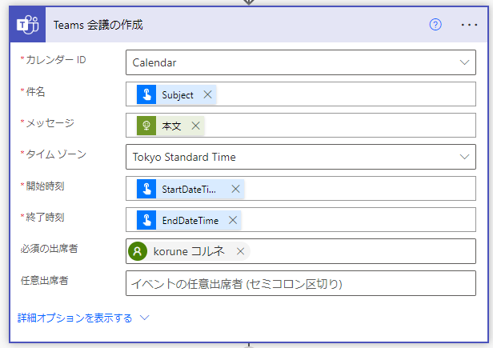Open the Tokyo Standard Time dropdown
493x348 pixels.
(464, 157)
